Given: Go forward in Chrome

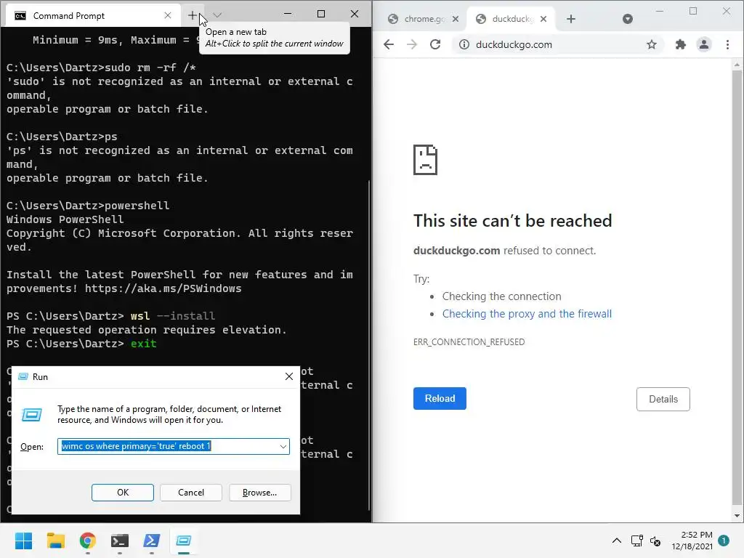Looking at the screenshot, I should point(412,44).
